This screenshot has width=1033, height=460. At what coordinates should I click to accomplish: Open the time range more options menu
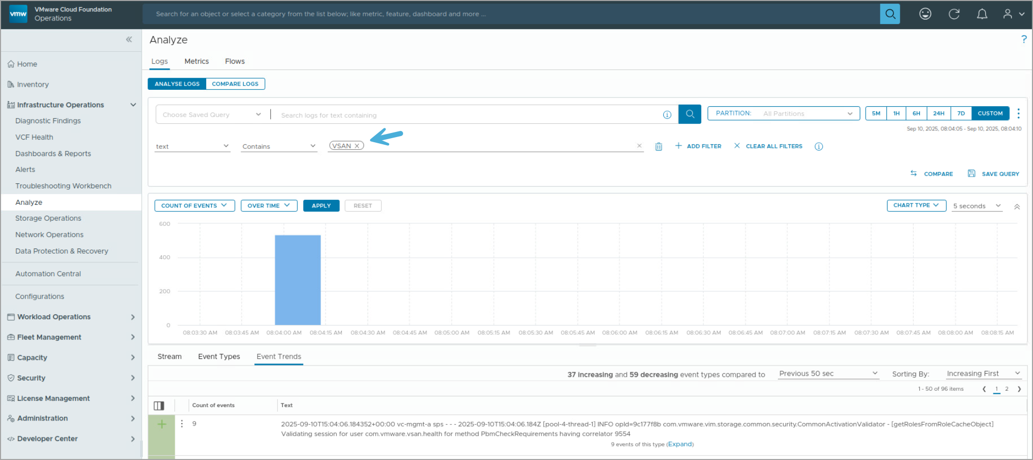1018,113
